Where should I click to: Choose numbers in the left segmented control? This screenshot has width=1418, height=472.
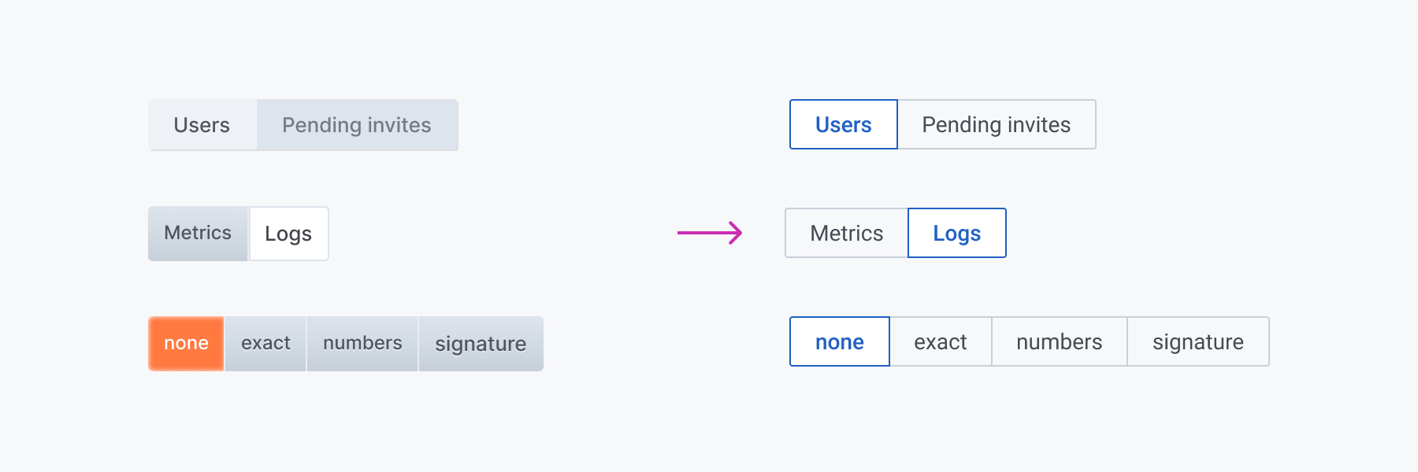pyautogui.click(x=362, y=343)
